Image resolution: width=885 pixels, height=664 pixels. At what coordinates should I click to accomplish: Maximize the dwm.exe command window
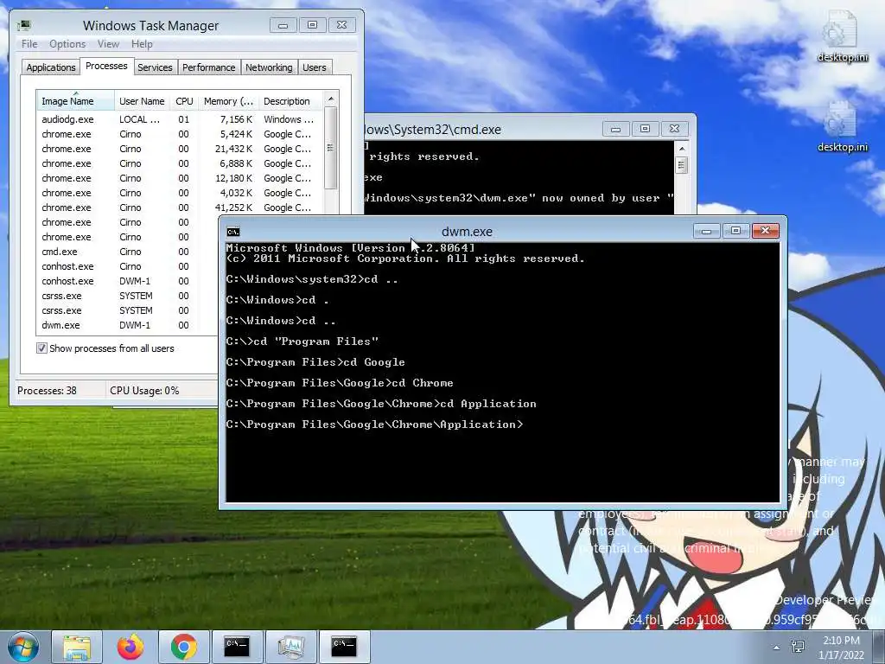point(735,230)
